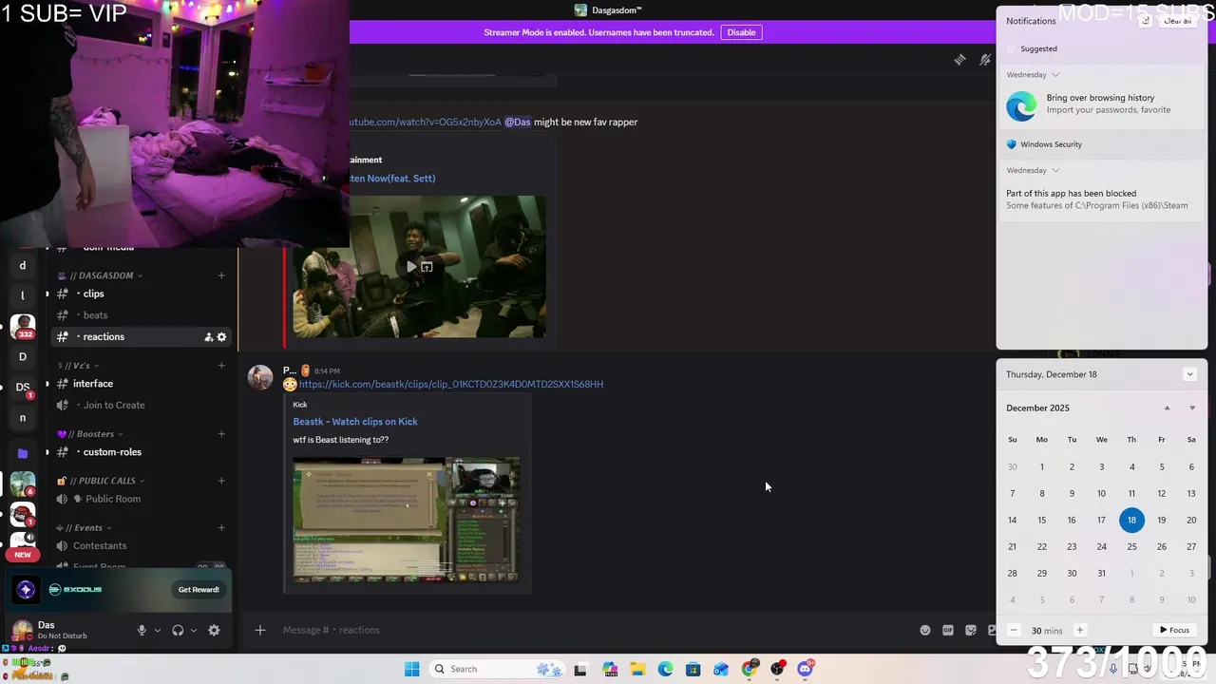Start a Focus session
Screen dimensions: 1216x684
click(1174, 630)
